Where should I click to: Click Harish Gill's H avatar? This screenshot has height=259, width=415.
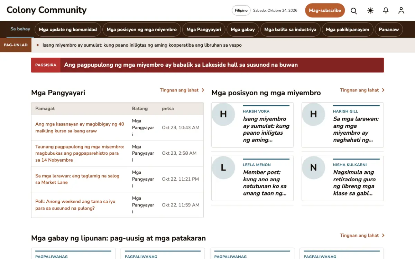point(314,114)
